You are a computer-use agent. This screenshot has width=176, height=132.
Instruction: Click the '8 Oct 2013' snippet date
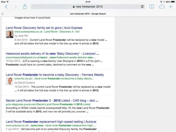point(21,40)
